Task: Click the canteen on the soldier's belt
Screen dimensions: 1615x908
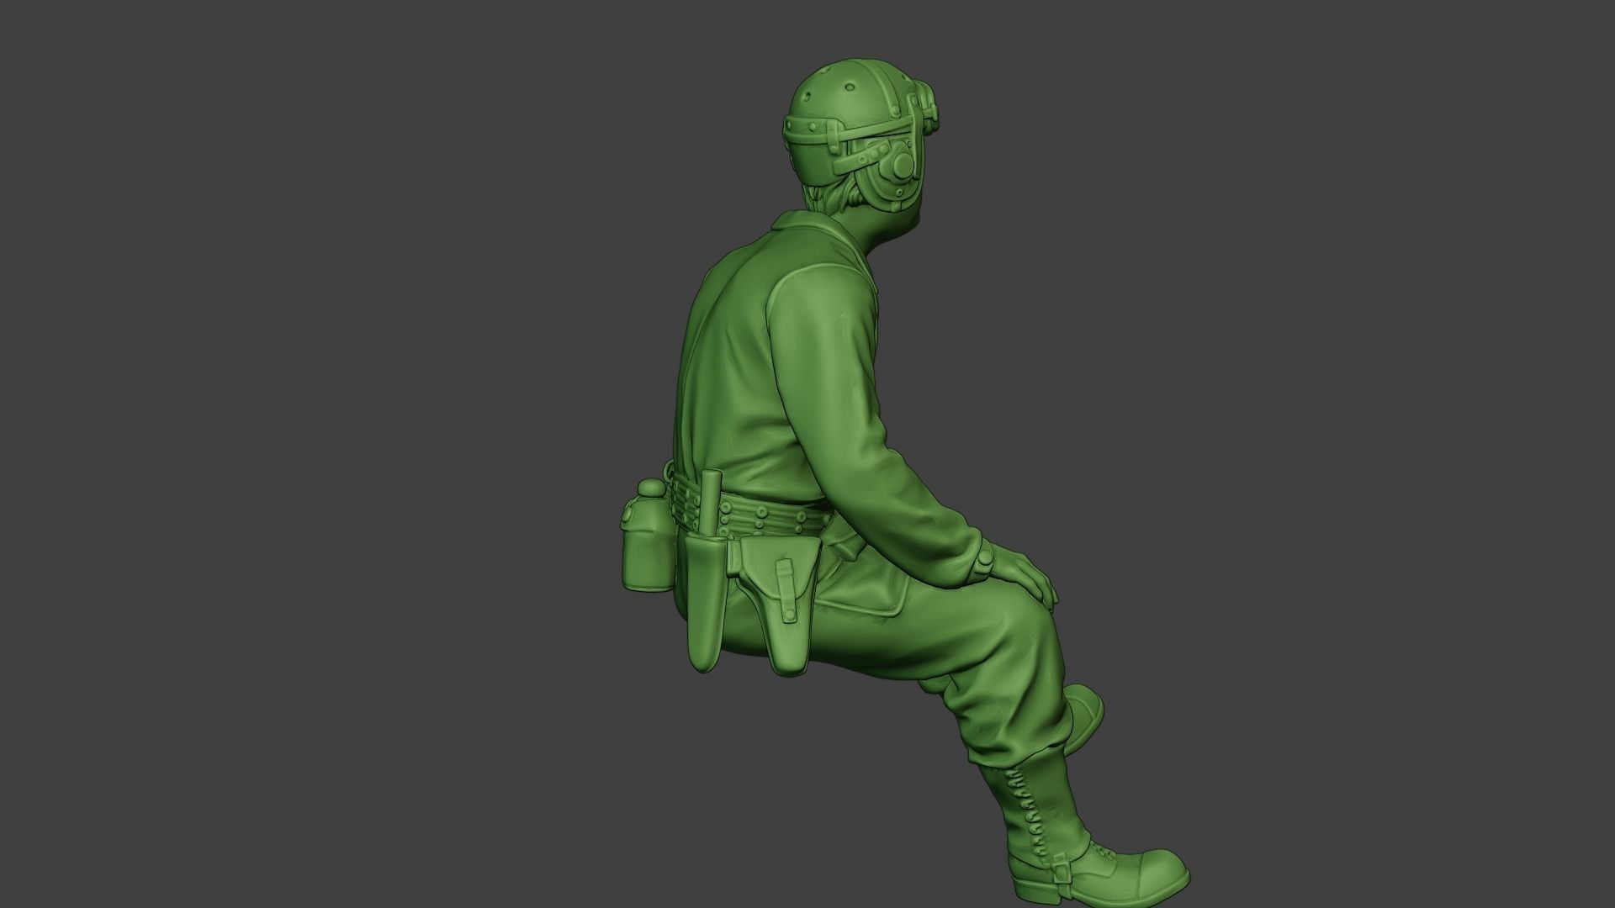Action: click(648, 535)
